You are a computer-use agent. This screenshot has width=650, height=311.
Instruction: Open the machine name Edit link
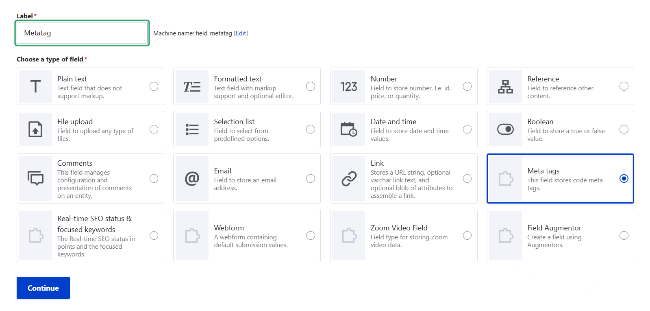coord(241,33)
